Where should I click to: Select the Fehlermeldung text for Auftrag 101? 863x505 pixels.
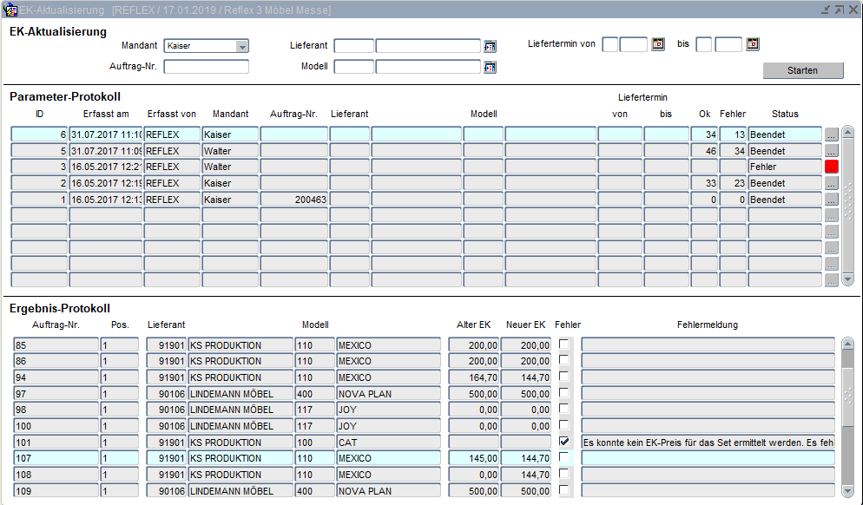coord(707,443)
